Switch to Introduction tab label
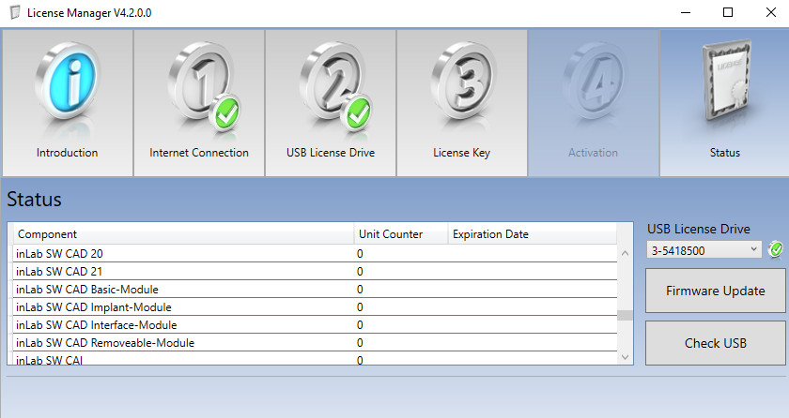The height and width of the screenshot is (418, 789). tap(68, 153)
